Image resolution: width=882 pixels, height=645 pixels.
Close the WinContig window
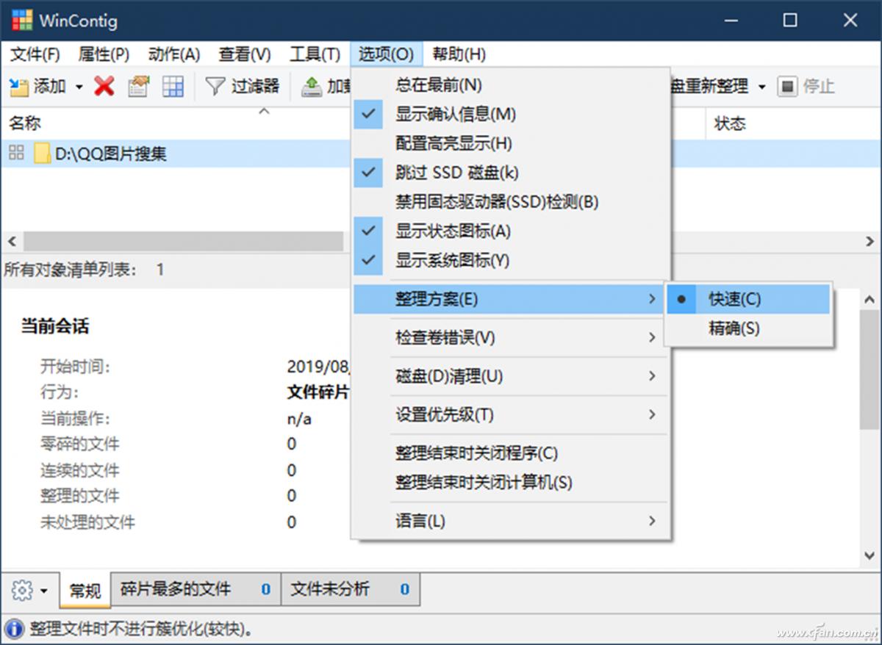pyautogui.click(x=850, y=20)
